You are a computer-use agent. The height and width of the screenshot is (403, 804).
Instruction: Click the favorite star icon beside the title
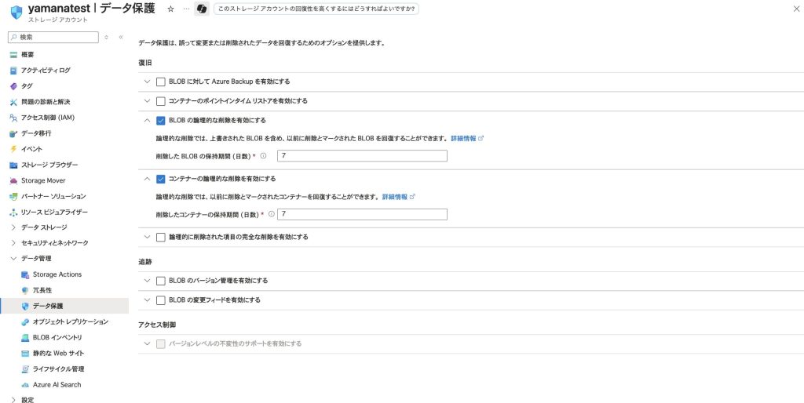(x=171, y=9)
